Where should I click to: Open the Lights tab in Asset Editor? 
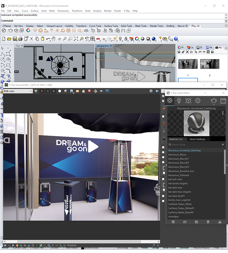pos(179,101)
